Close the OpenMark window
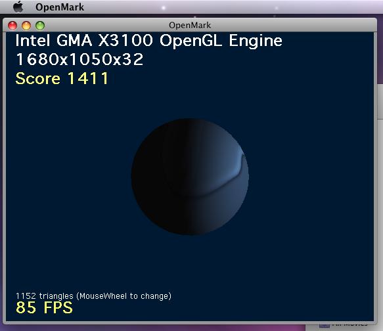This screenshot has width=383, height=331. pyautogui.click(x=12, y=26)
